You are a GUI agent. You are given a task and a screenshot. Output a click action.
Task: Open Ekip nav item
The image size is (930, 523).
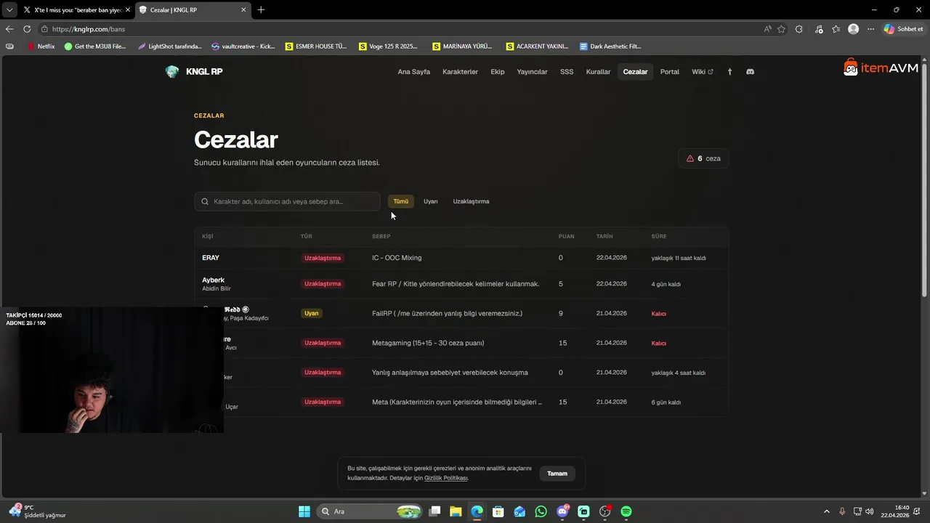[498, 72]
